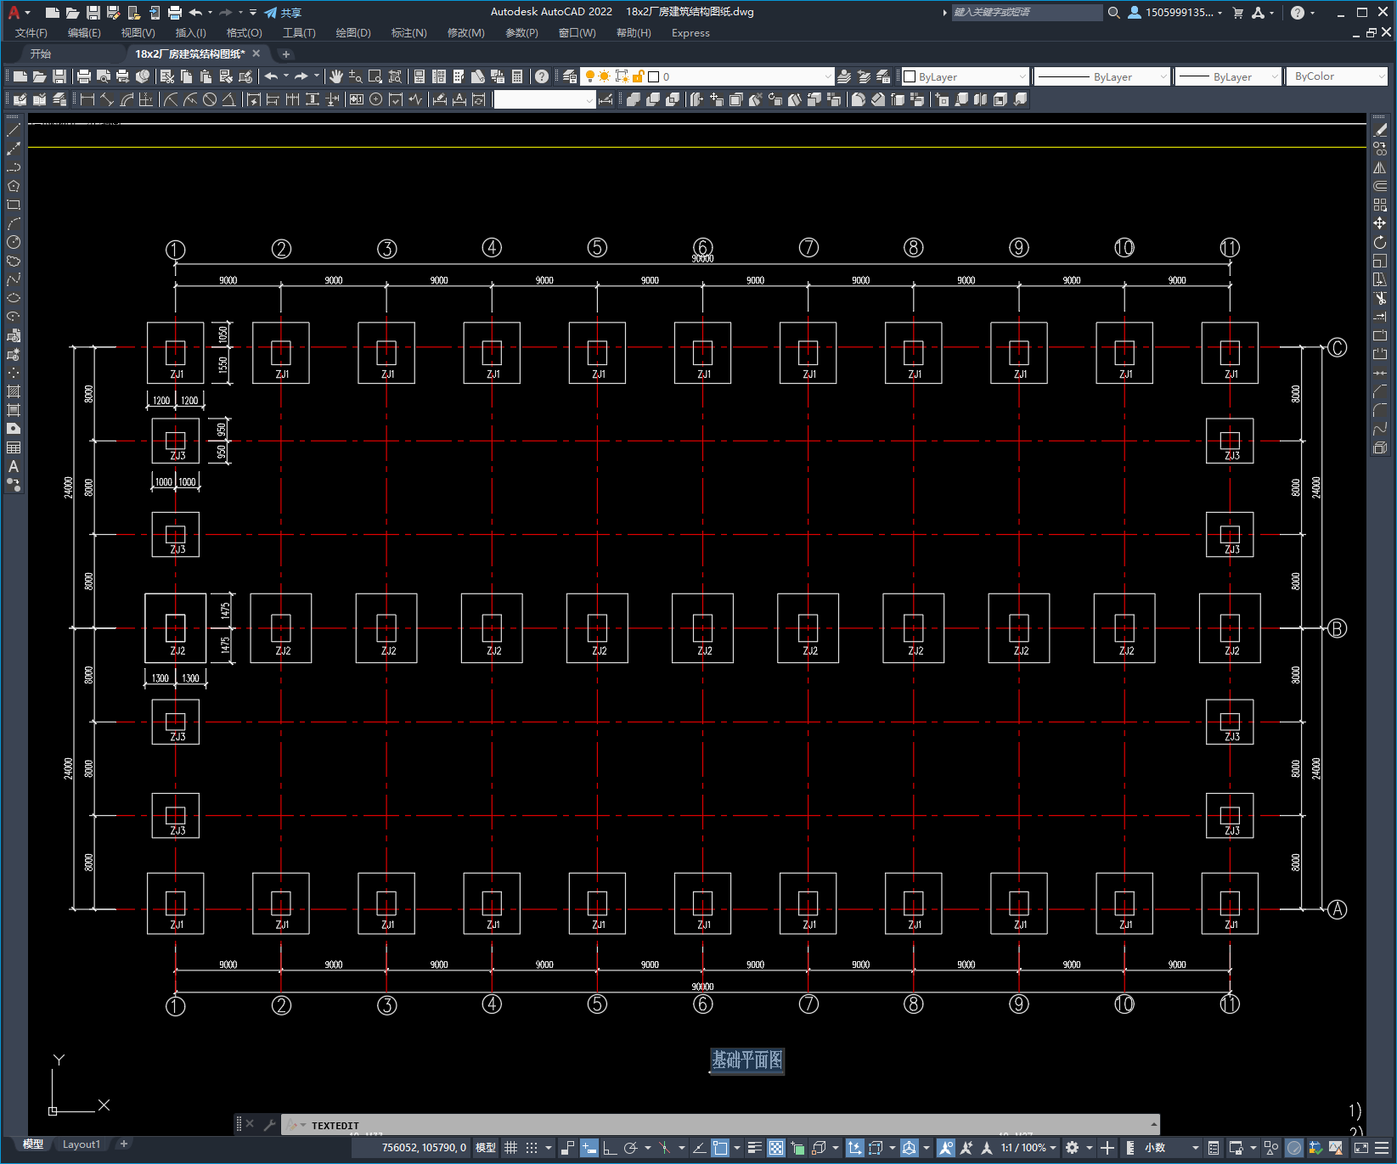Open the 文件(F) menu
This screenshot has height=1164, width=1397.
point(31,33)
